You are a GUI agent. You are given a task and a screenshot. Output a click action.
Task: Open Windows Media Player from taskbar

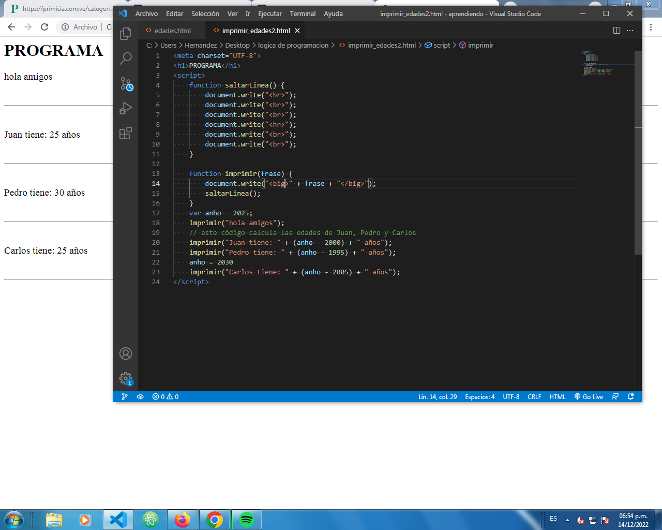tap(85, 520)
